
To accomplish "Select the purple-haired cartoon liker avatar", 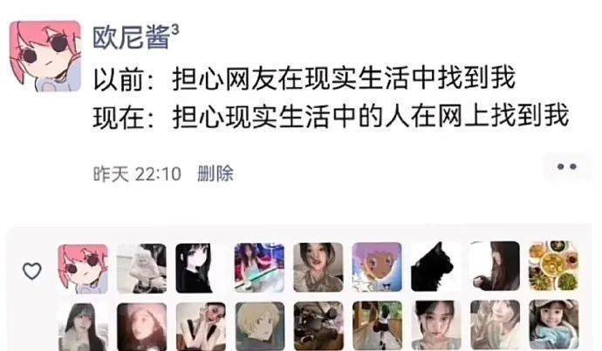I will point(377,267).
